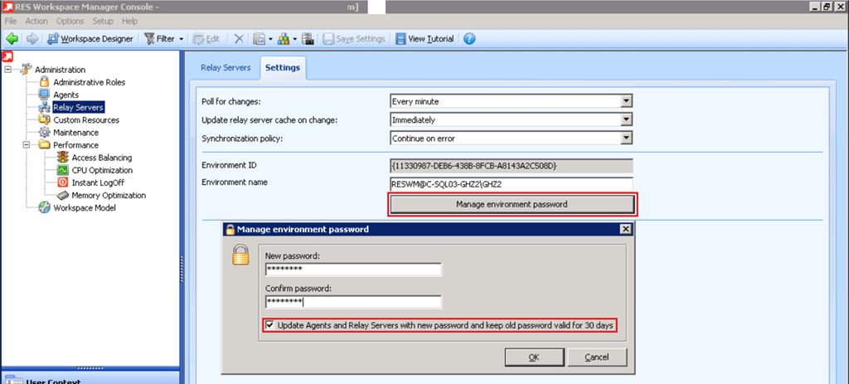Open CPU Optimization in the tree
Screen dimensions: 849x384
(63, 170)
